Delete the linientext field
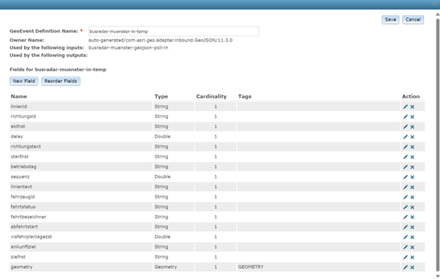440x279 pixels. (x=412, y=187)
